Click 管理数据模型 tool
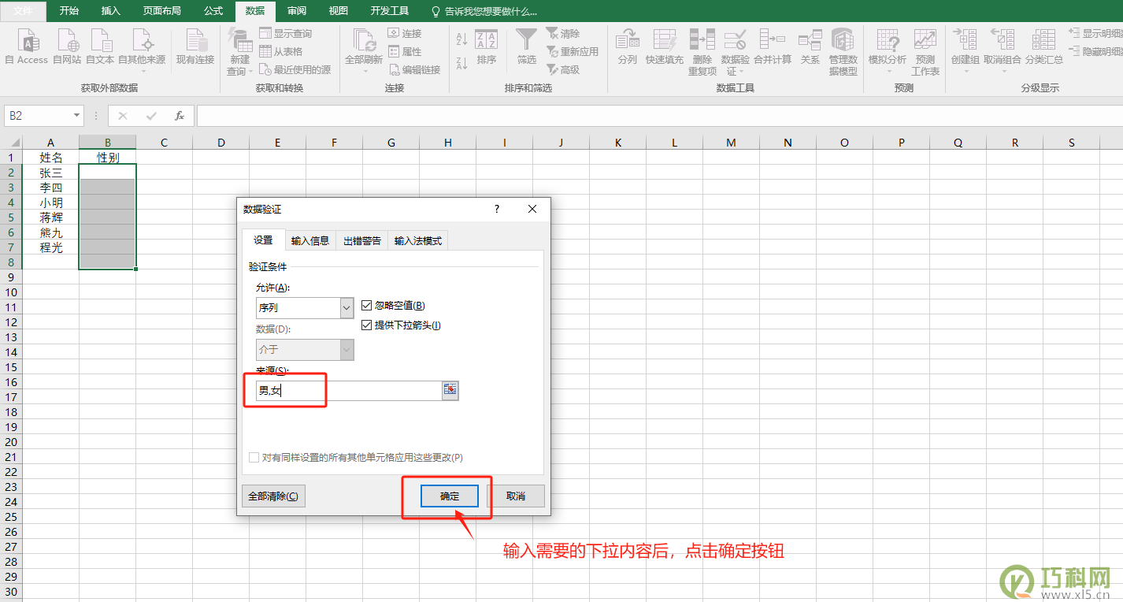 tap(843, 51)
